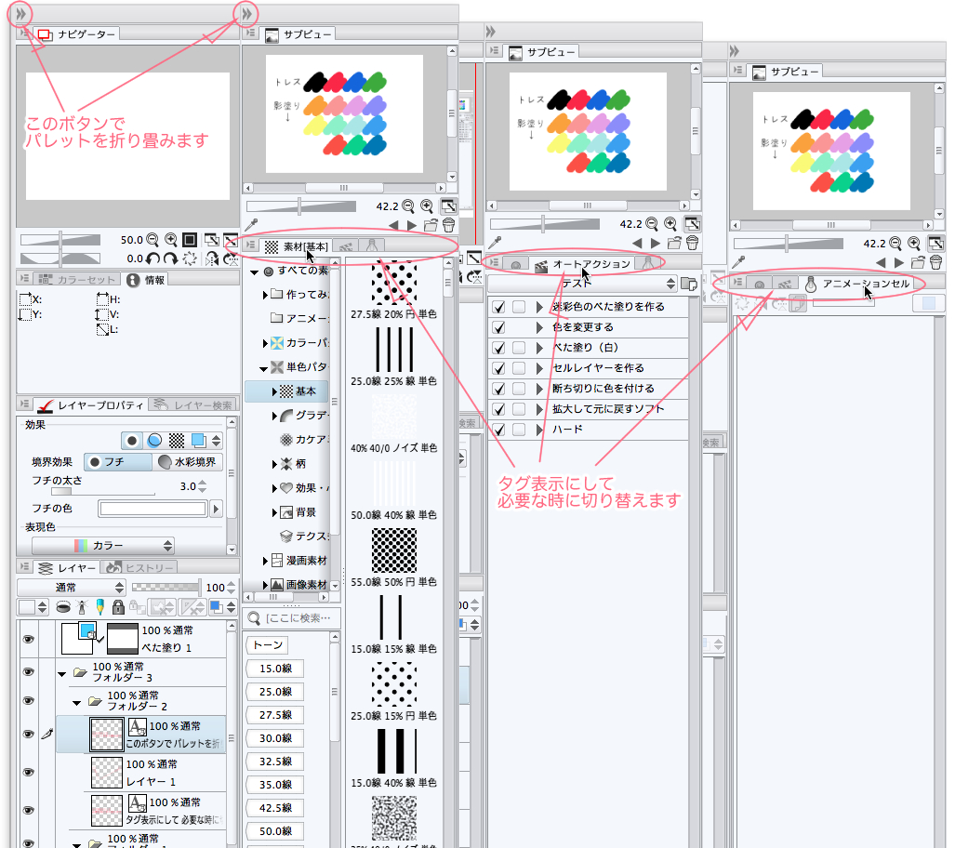
Task: Select tone checker effect icon in Layer Property
Action: pos(177,441)
